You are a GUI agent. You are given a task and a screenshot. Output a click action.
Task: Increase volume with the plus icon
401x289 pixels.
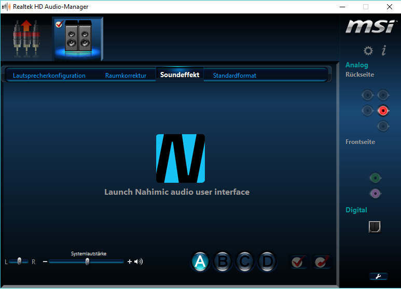129,262
